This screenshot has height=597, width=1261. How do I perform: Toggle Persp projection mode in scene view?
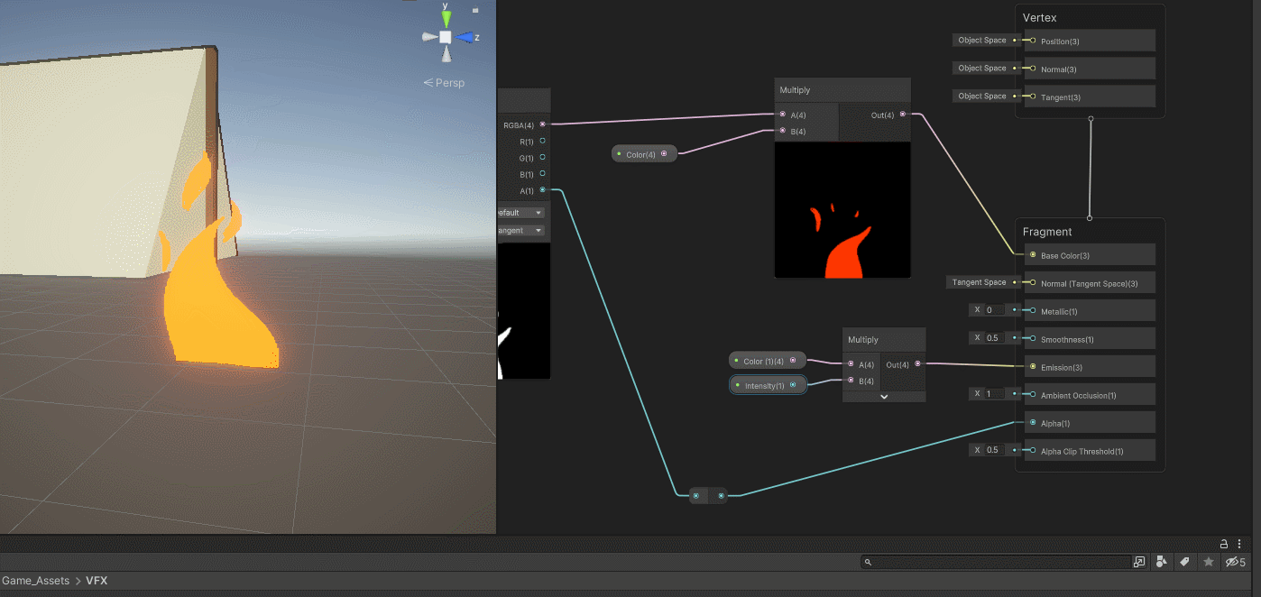pos(445,83)
